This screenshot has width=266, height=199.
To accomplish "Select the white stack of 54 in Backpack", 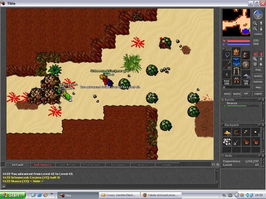I will coord(227,142).
